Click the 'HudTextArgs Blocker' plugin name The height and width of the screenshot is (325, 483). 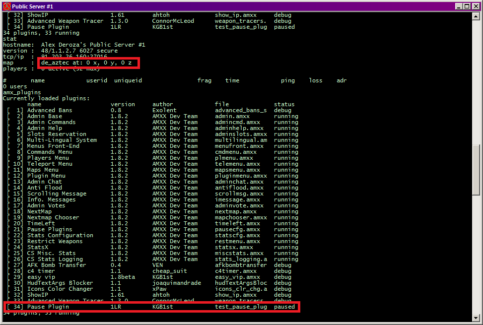60,283
